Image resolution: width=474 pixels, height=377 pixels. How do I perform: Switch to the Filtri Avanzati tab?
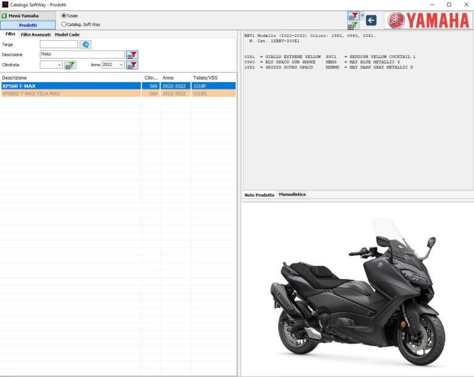click(36, 35)
